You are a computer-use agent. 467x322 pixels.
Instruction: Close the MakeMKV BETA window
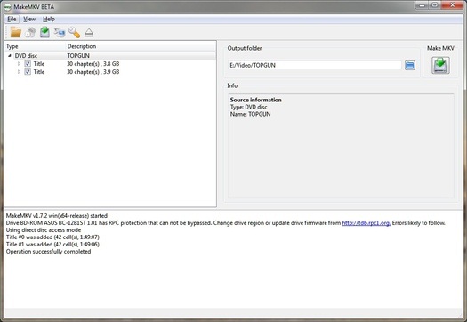coord(452,4)
